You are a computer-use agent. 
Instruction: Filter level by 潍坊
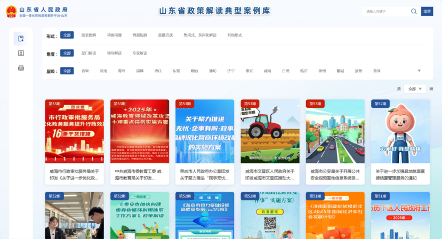click(x=213, y=71)
